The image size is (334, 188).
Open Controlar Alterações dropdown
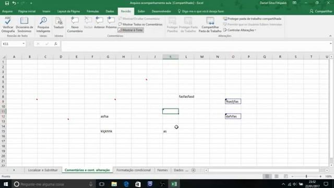(240, 30)
